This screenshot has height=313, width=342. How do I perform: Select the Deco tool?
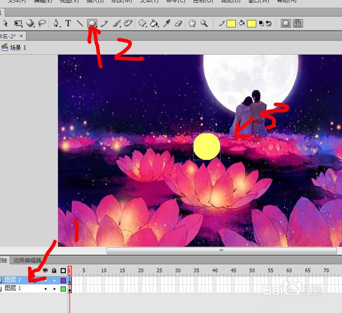(x=128, y=23)
